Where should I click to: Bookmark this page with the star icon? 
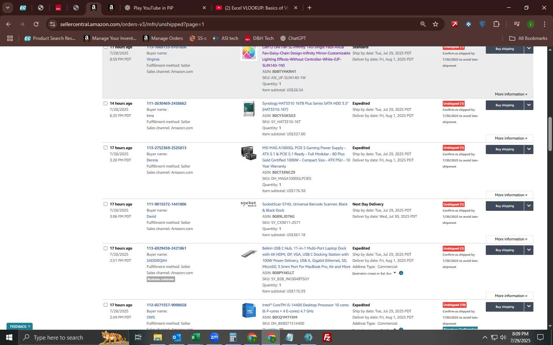click(x=435, y=24)
